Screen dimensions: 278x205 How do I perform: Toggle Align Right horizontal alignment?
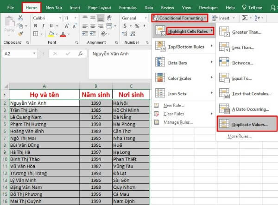tap(101, 26)
